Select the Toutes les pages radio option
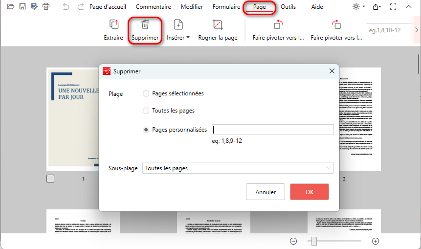The height and width of the screenshot is (249, 421). 146,111
